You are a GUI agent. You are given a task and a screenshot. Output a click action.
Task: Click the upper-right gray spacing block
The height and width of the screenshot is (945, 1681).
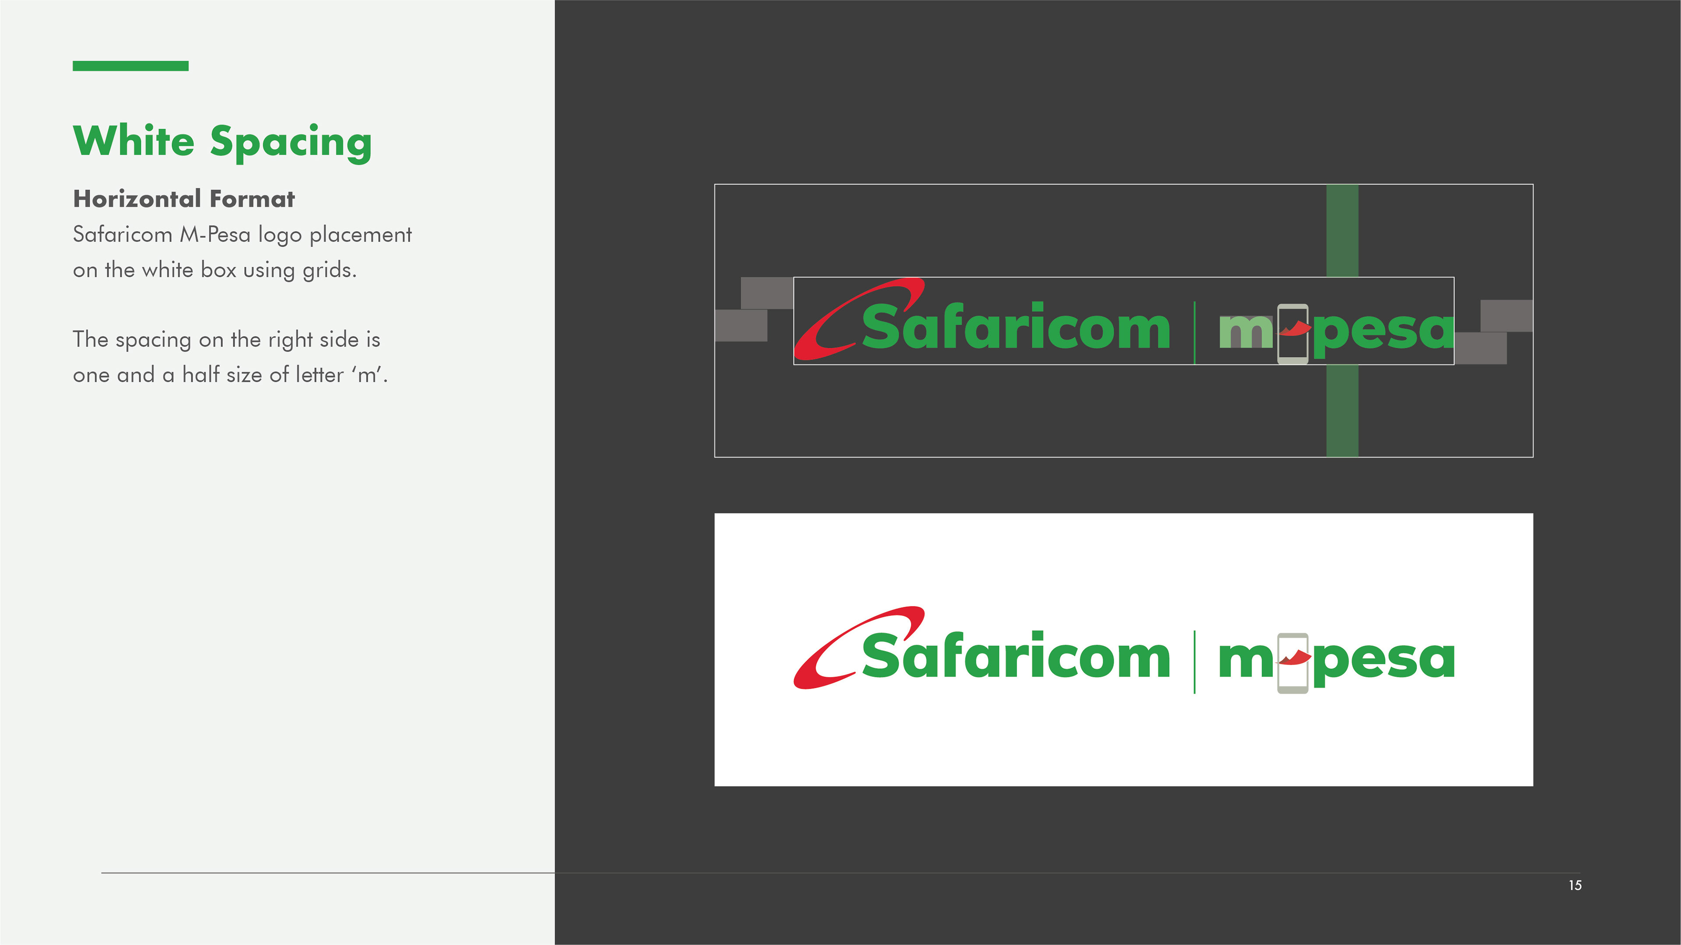[x=1507, y=316]
